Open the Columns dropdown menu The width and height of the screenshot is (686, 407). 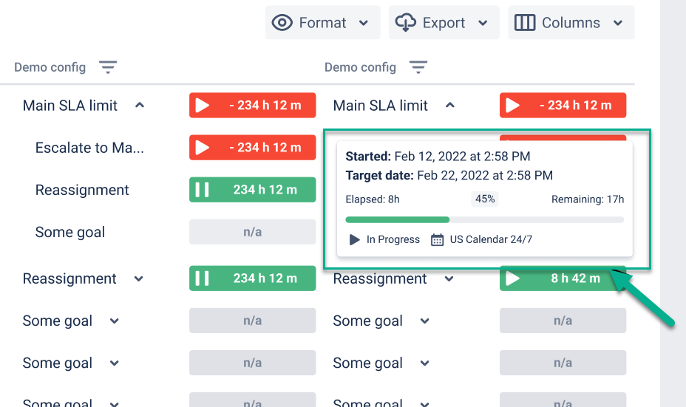point(618,23)
